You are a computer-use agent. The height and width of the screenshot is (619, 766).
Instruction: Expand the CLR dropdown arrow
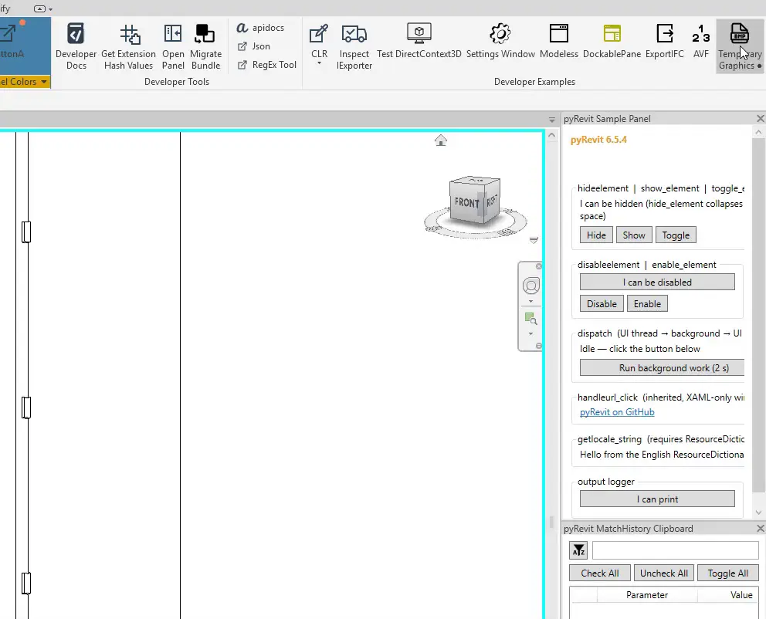(x=319, y=63)
